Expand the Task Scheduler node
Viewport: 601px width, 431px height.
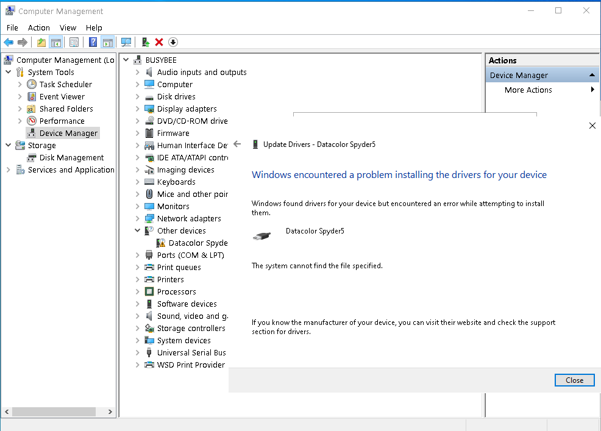coord(20,84)
